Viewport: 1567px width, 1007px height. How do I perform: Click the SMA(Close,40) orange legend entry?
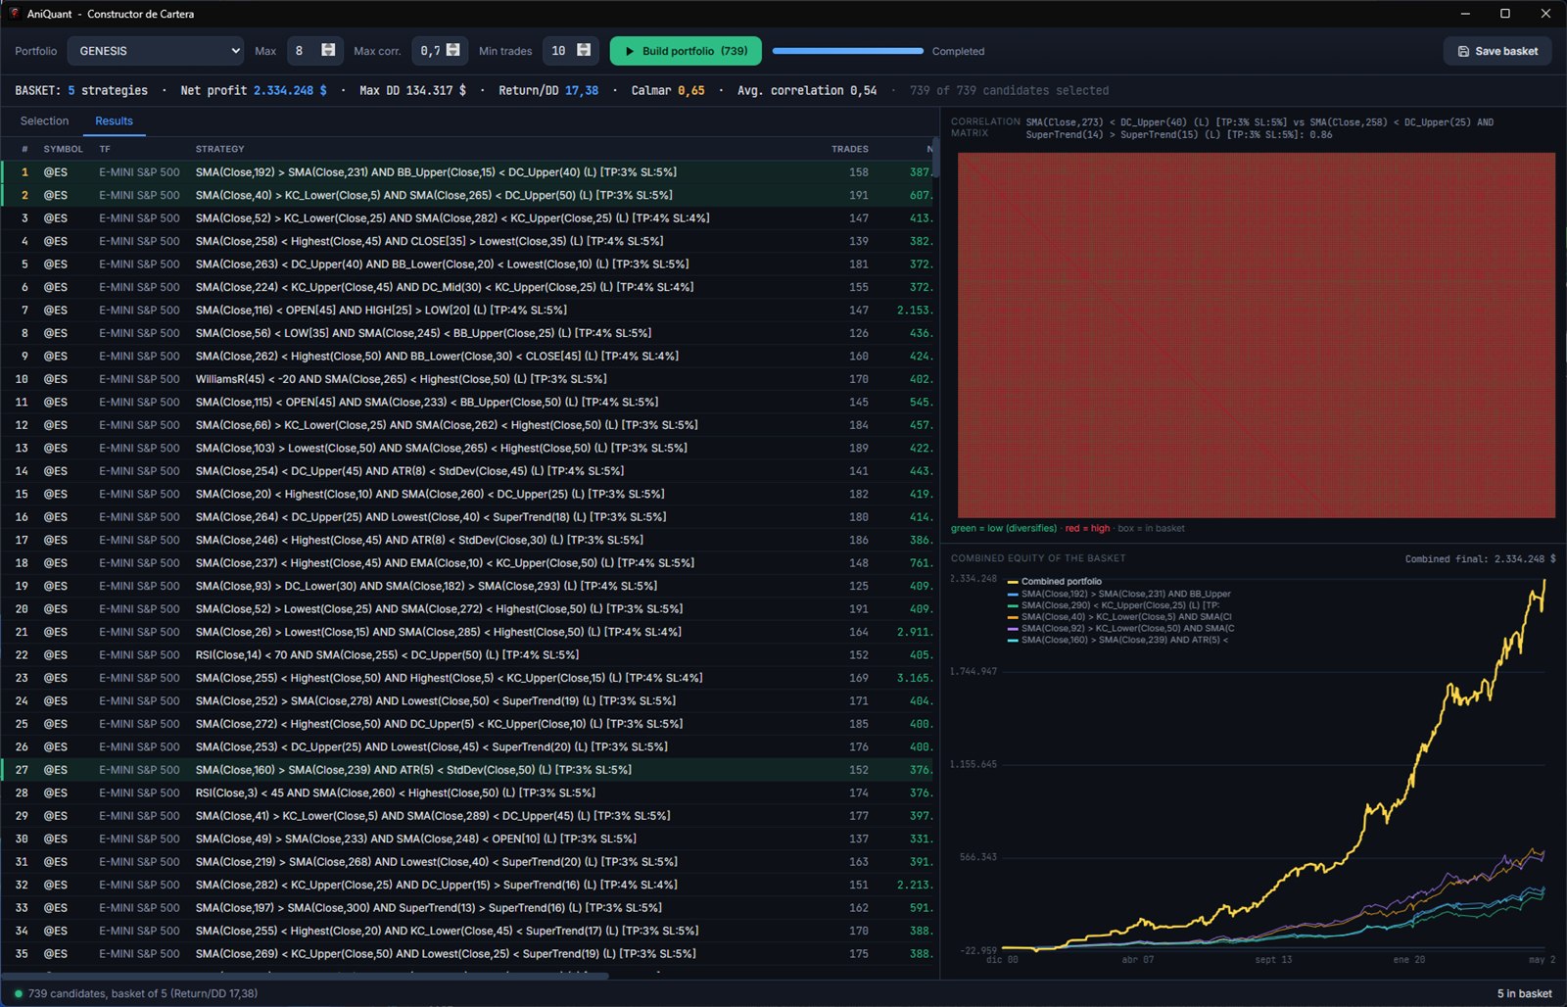coord(1119,617)
